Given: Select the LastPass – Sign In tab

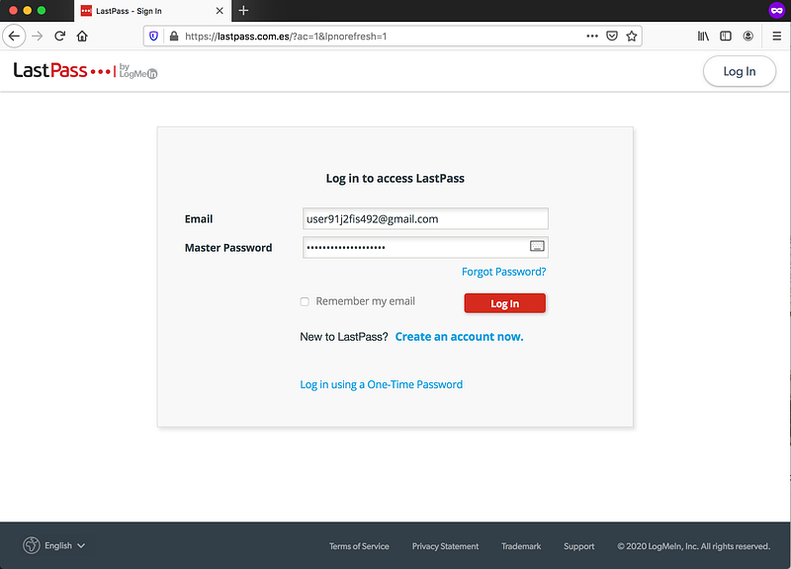Looking at the screenshot, I should 148,12.
